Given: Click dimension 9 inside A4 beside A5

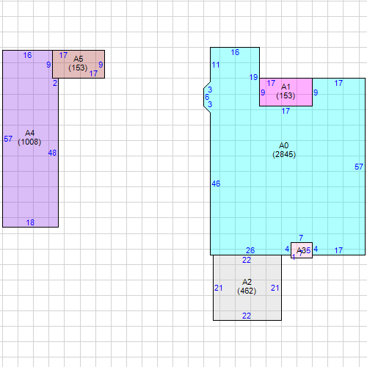Looking at the screenshot, I should (48, 65).
